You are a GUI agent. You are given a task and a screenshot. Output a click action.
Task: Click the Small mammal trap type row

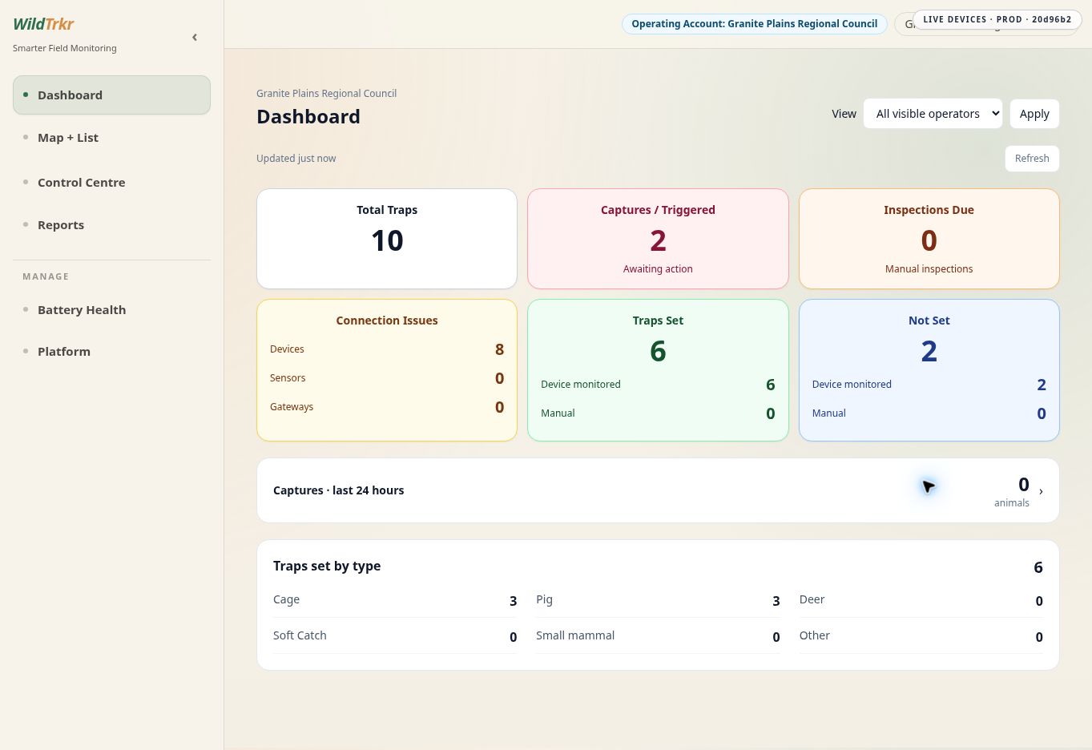click(658, 636)
